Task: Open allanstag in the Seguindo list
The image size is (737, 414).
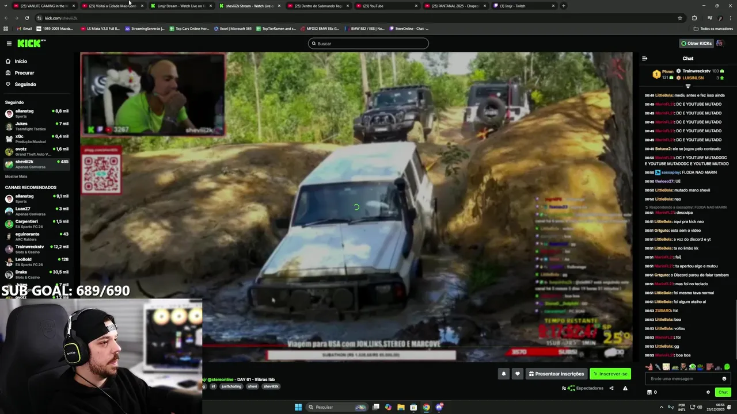Action: 37,113
